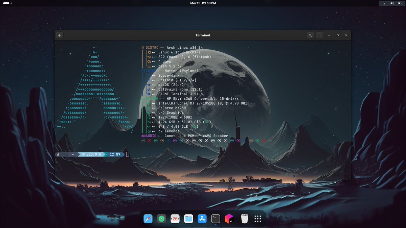Click the bash 5.2.37 shell line
The image size is (406, 228).
(x=170, y=66)
